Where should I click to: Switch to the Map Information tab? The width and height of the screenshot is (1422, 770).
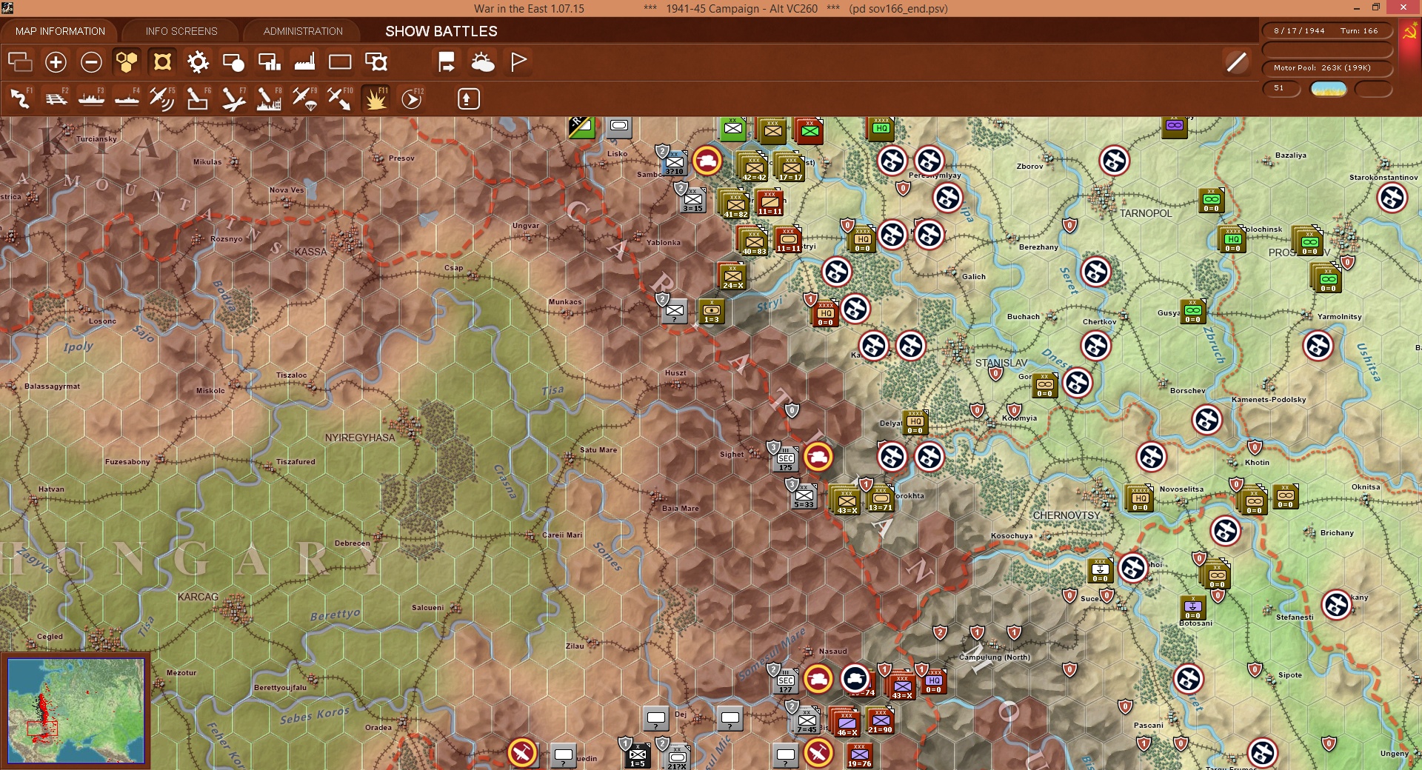click(x=60, y=31)
